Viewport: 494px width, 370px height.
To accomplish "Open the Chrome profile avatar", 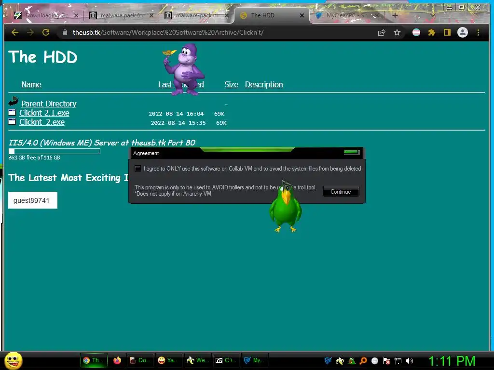I will click(x=463, y=32).
